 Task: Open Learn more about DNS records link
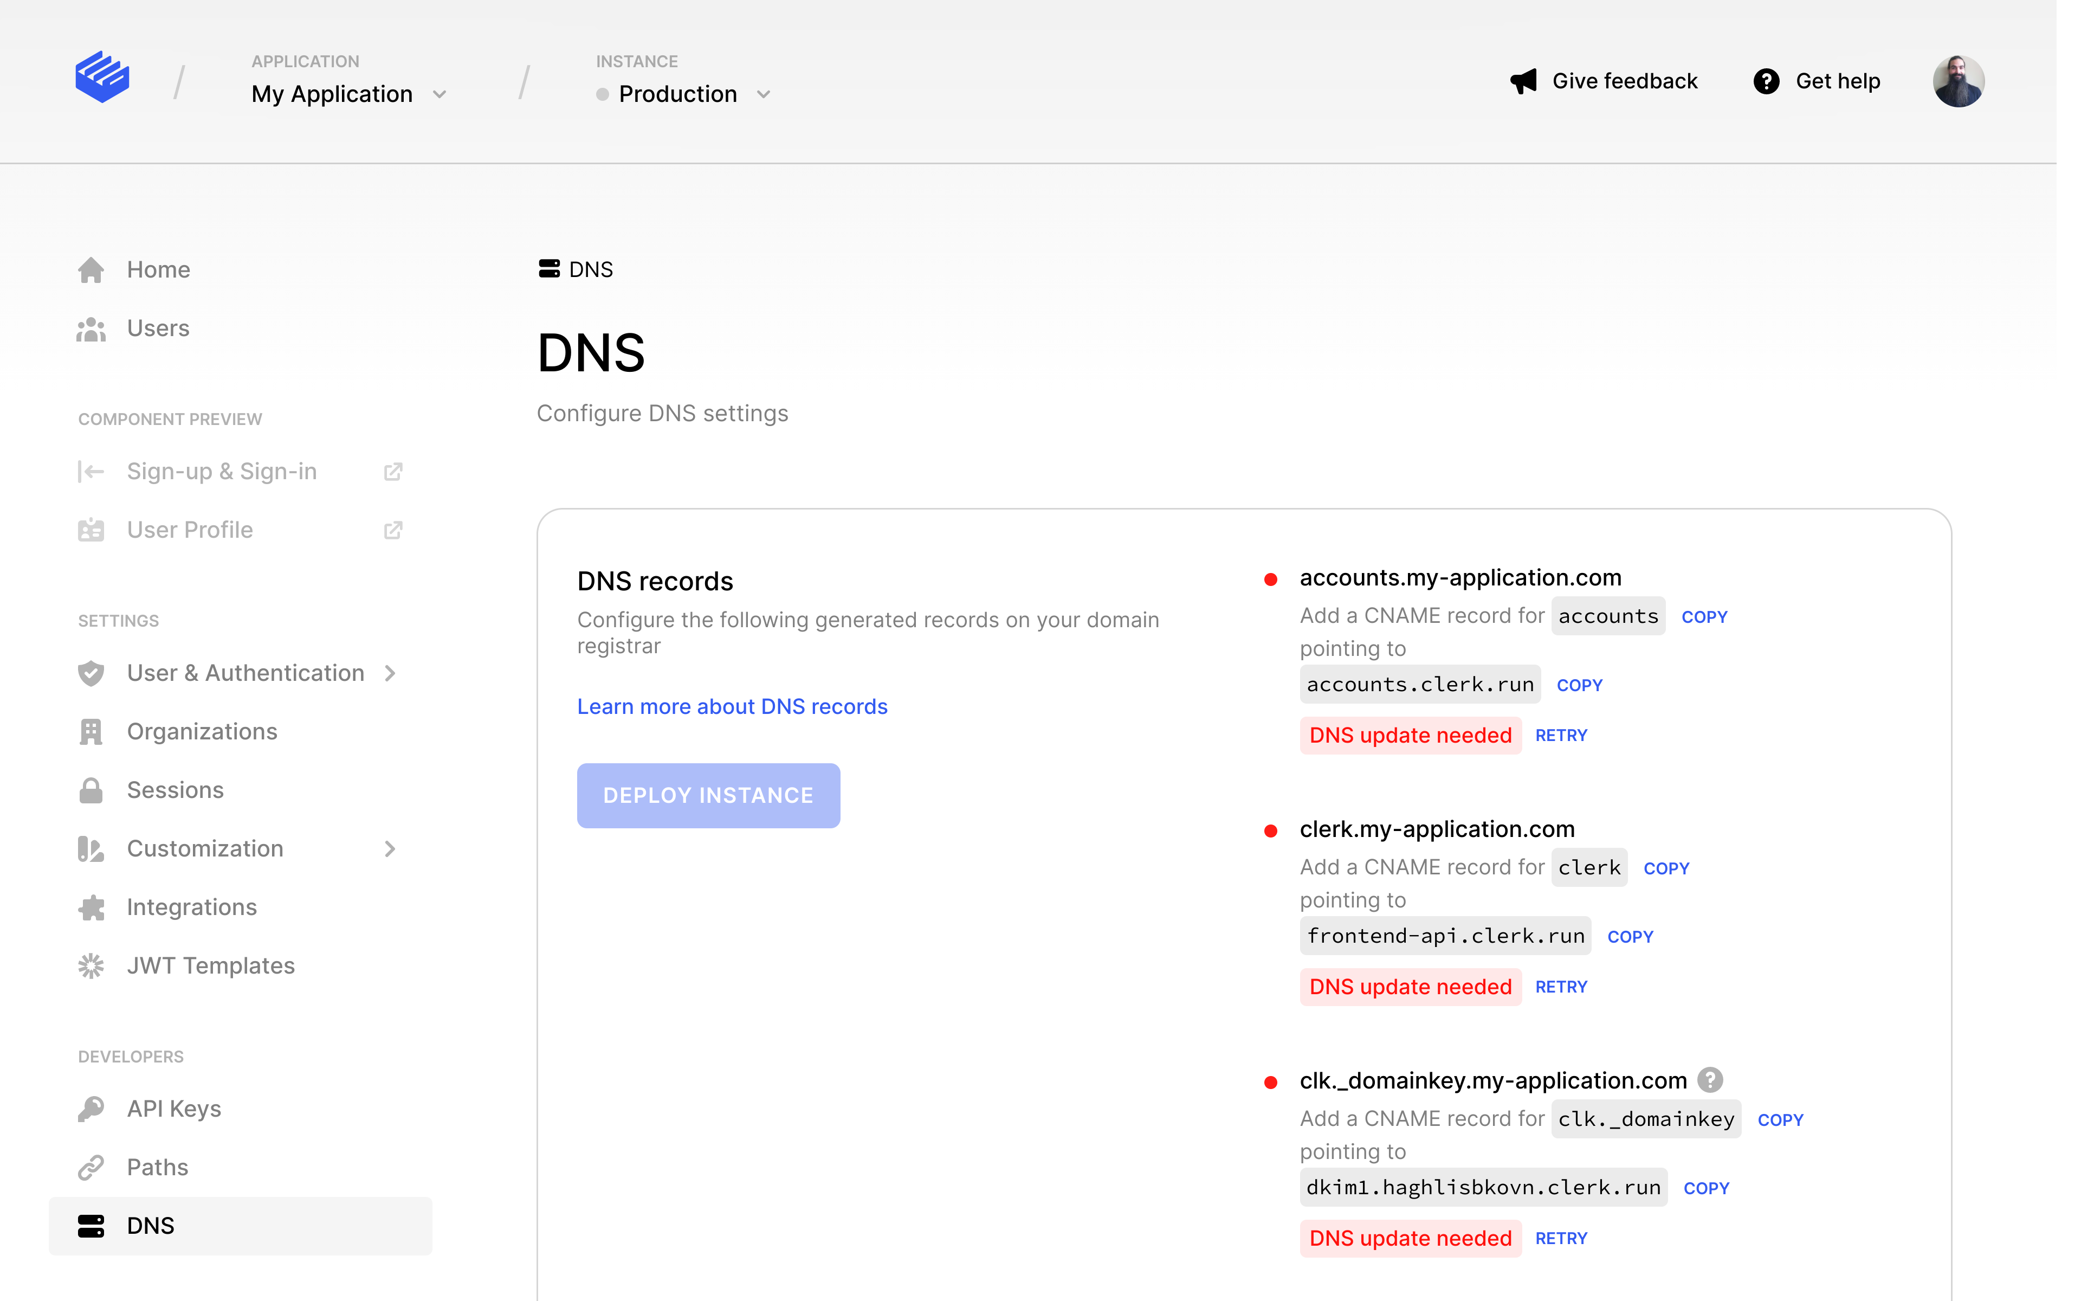pos(732,706)
